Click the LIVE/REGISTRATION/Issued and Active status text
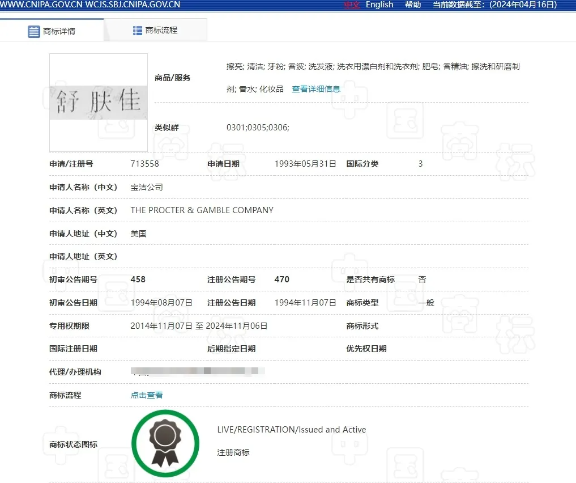The image size is (576, 483). click(292, 430)
